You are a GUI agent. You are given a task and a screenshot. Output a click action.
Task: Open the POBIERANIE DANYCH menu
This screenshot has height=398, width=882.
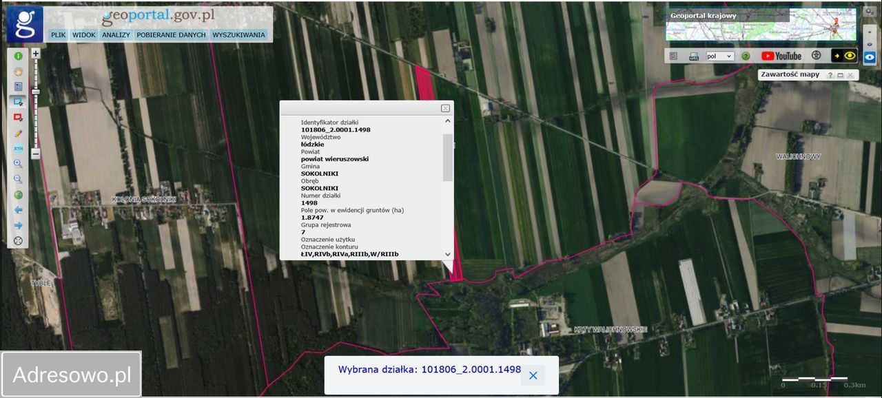click(171, 34)
